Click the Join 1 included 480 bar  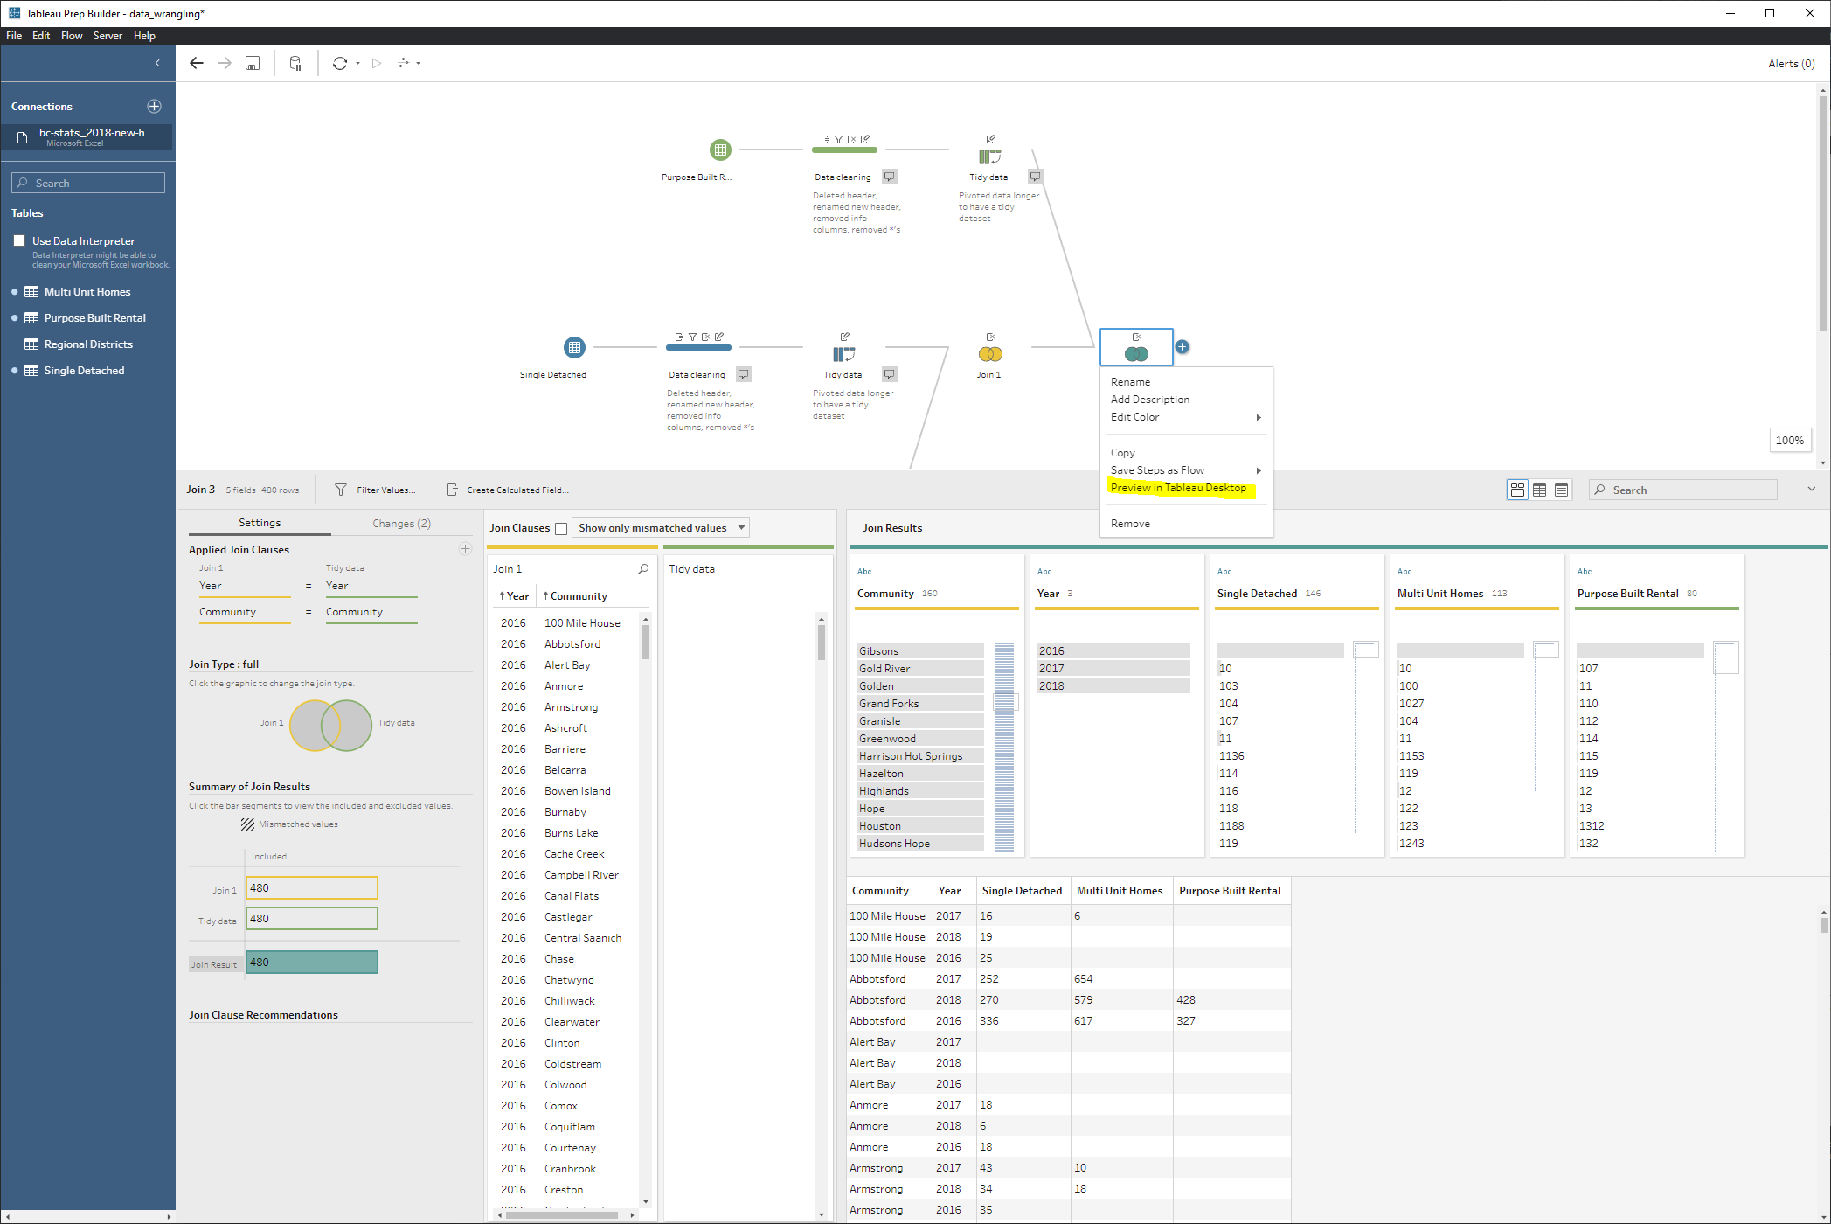point(312,888)
